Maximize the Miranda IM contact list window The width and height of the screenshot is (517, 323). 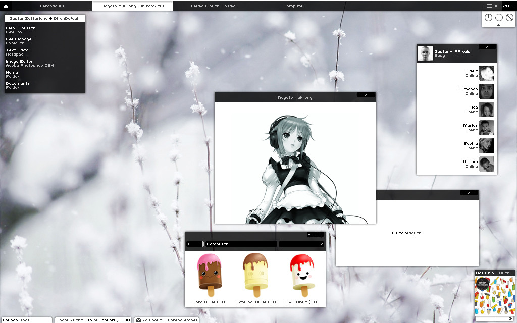(487, 47)
